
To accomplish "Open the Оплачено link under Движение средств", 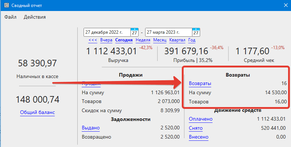I will tap(200, 119).
